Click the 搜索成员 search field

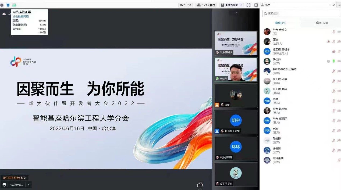301,13
